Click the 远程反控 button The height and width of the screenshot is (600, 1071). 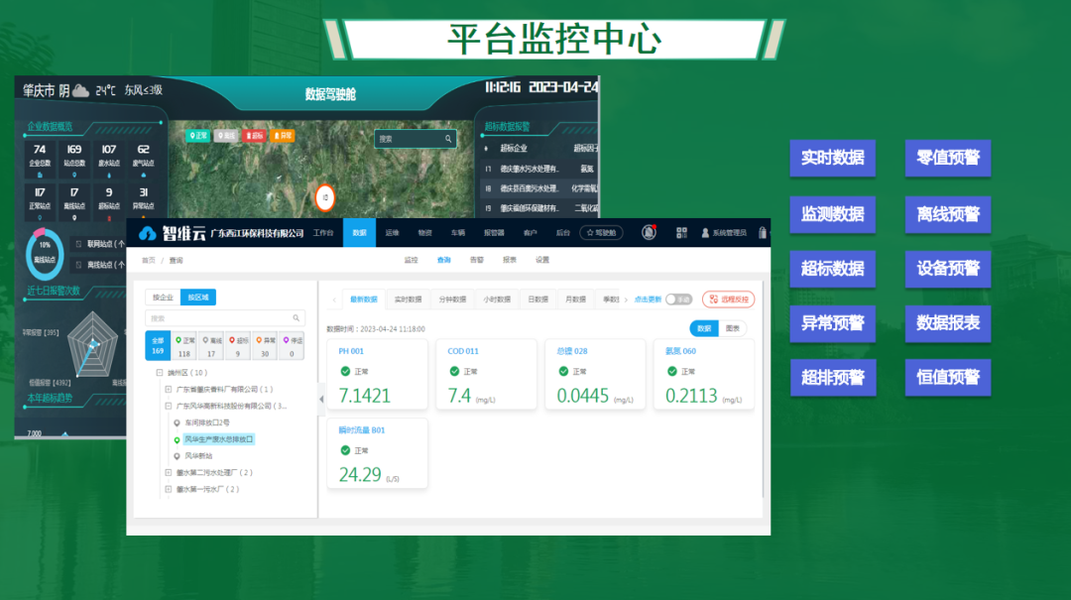click(x=728, y=299)
